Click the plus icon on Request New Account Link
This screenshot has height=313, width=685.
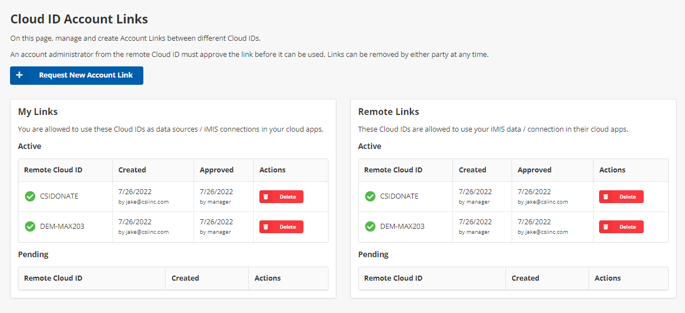pos(20,75)
